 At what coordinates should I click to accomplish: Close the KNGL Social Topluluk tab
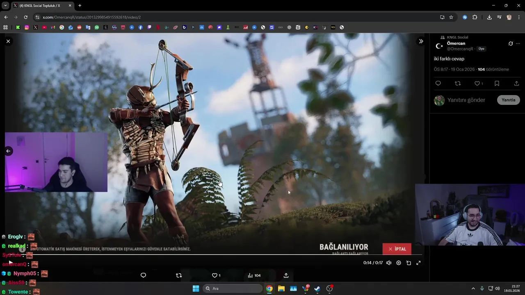[70, 6]
